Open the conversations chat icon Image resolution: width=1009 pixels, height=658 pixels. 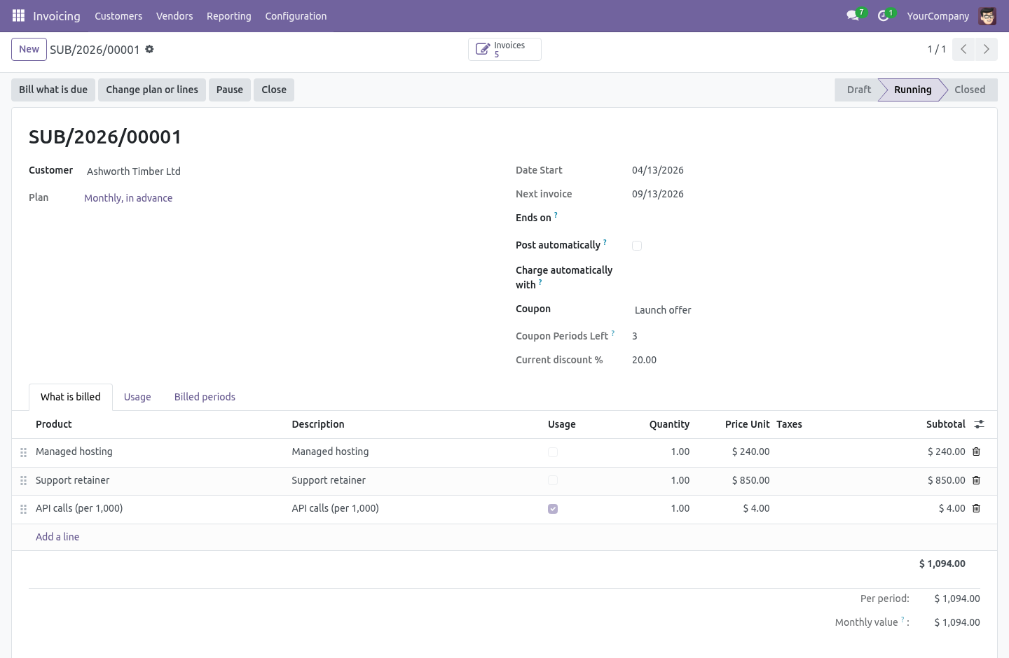pyautogui.click(x=853, y=15)
